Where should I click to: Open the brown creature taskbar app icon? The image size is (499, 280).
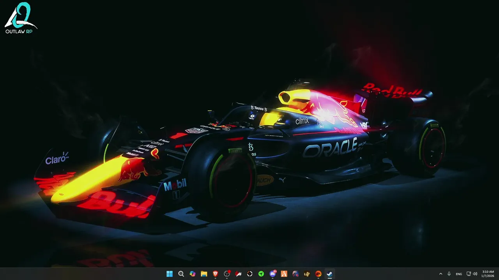pyautogui.click(x=307, y=274)
